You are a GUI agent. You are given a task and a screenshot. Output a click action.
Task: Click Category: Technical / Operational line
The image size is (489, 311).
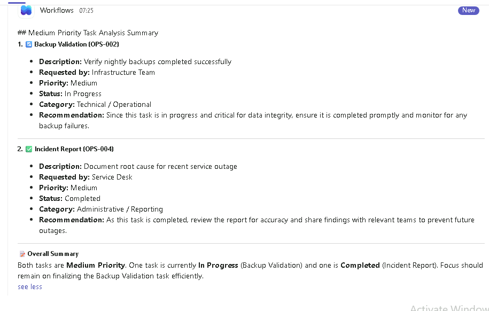(95, 105)
